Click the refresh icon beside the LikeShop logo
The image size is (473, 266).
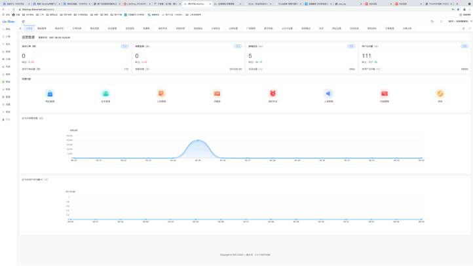coord(24,22)
